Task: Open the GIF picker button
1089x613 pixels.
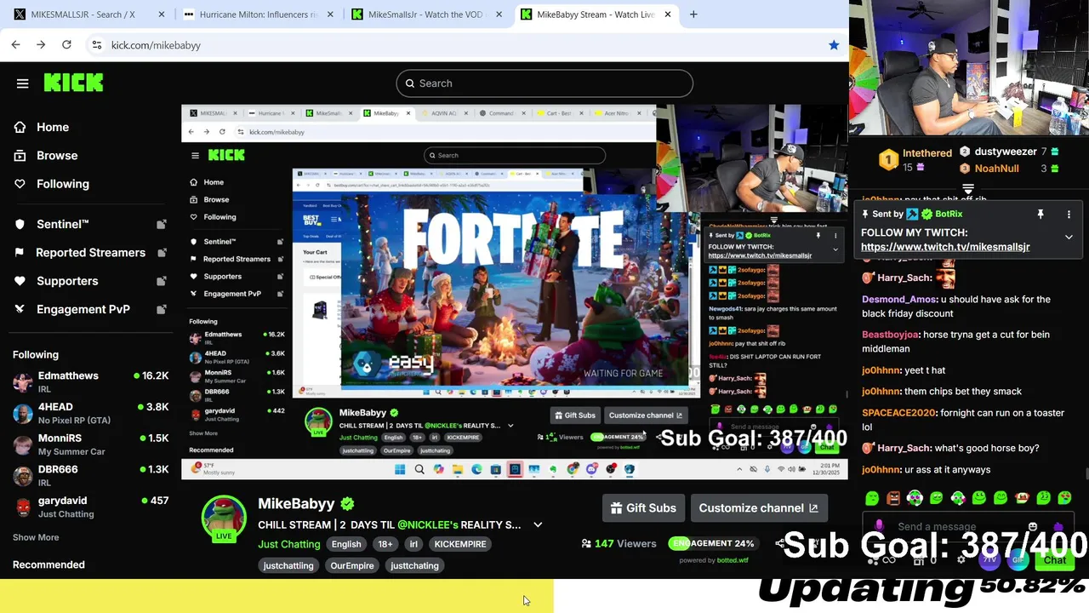Action: coord(1018,560)
